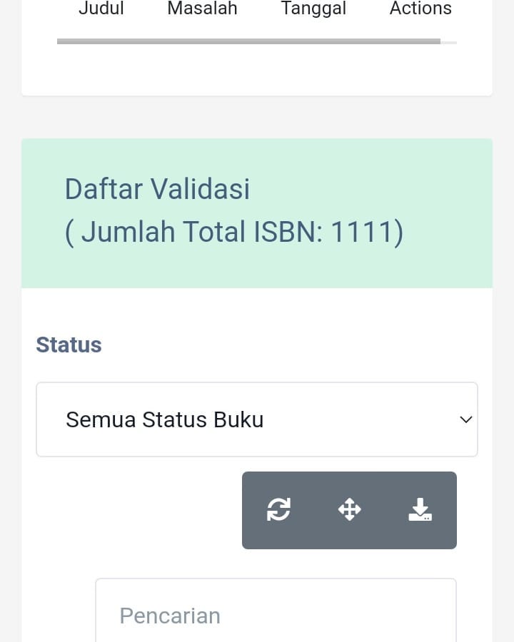Click the Pencarian placeholder text
Viewport: 514px width, 642px height.
[x=170, y=616]
